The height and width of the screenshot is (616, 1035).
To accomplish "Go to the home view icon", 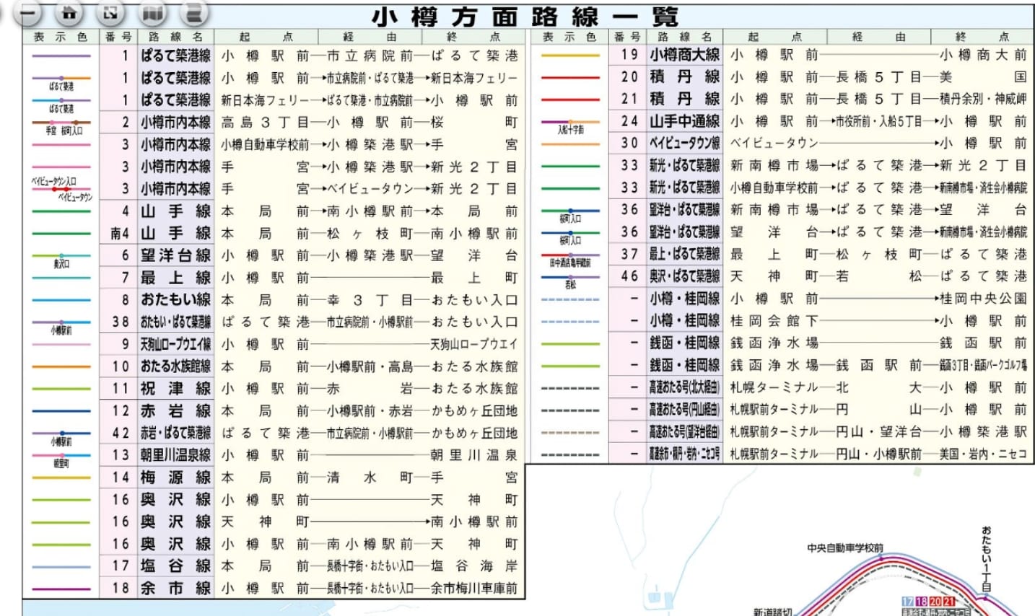I will coord(69,12).
